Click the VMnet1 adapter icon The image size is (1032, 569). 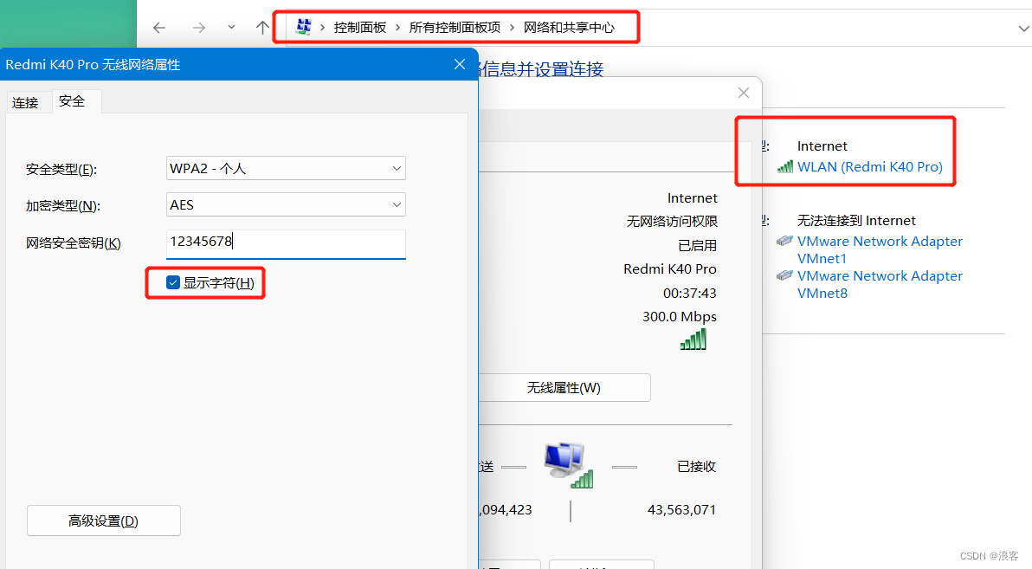pos(784,241)
